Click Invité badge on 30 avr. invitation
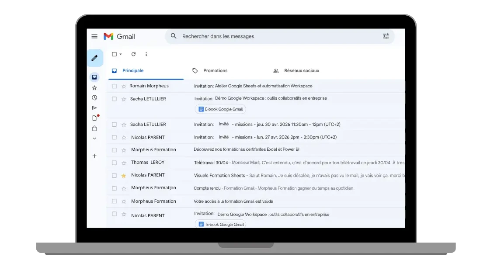Image resolution: width=487 pixels, height=274 pixels. pos(224,124)
